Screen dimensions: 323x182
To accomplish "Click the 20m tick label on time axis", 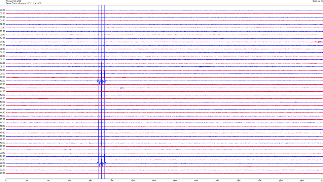I will (217, 181).
